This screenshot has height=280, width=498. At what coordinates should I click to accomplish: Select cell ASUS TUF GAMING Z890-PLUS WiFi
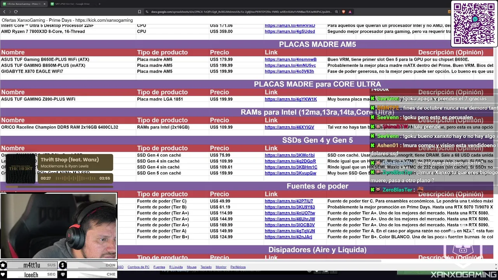click(x=68, y=99)
